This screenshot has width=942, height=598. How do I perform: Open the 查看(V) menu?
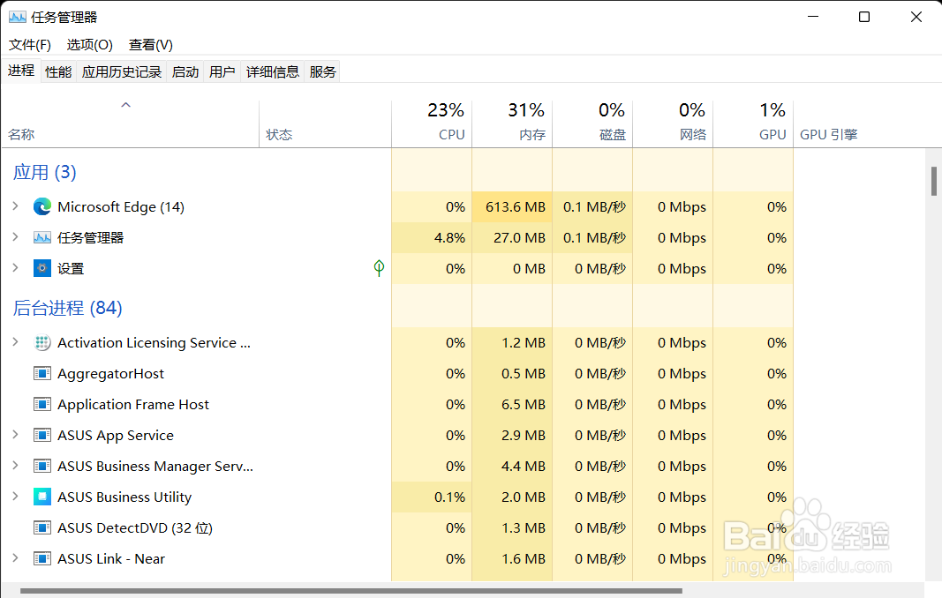pos(151,45)
